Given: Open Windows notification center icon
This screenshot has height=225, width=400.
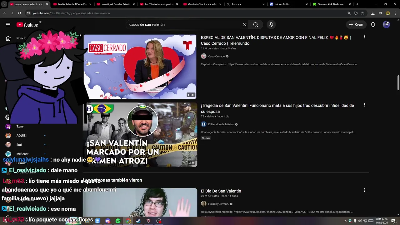Looking at the screenshot, I should (x=394, y=221).
